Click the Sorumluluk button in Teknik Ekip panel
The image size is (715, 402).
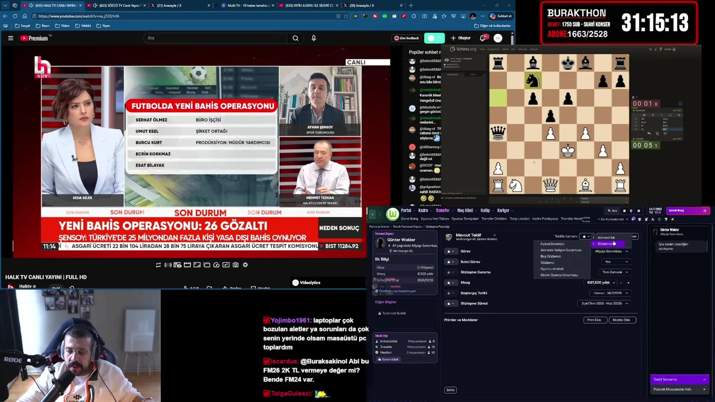389,359
